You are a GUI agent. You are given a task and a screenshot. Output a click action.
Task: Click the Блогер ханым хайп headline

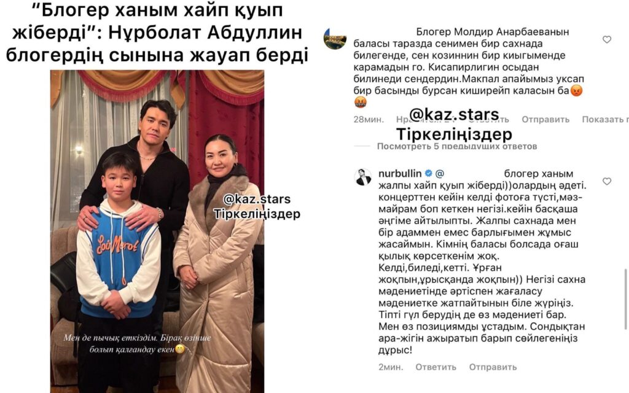tap(157, 33)
